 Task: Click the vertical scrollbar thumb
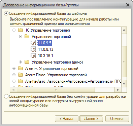[124, 62]
